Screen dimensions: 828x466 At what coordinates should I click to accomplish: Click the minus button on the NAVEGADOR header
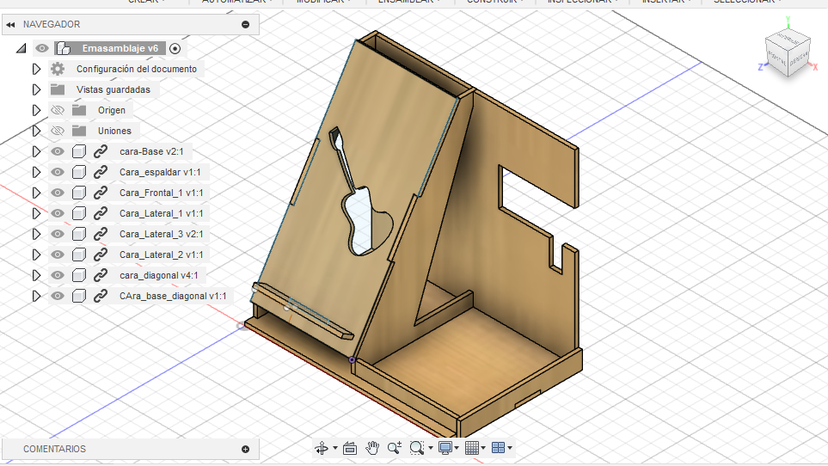click(x=246, y=24)
